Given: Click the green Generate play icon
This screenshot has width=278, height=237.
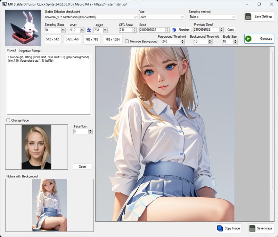Looking at the screenshot, I should [x=248, y=39].
